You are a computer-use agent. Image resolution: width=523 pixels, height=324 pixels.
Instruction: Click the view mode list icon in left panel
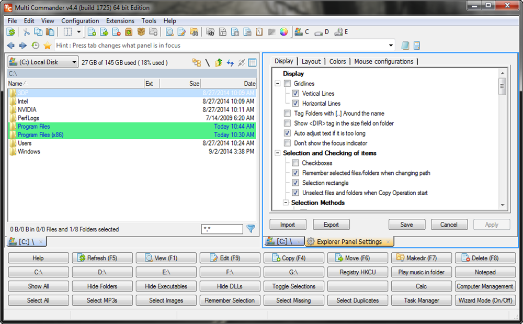point(253,62)
